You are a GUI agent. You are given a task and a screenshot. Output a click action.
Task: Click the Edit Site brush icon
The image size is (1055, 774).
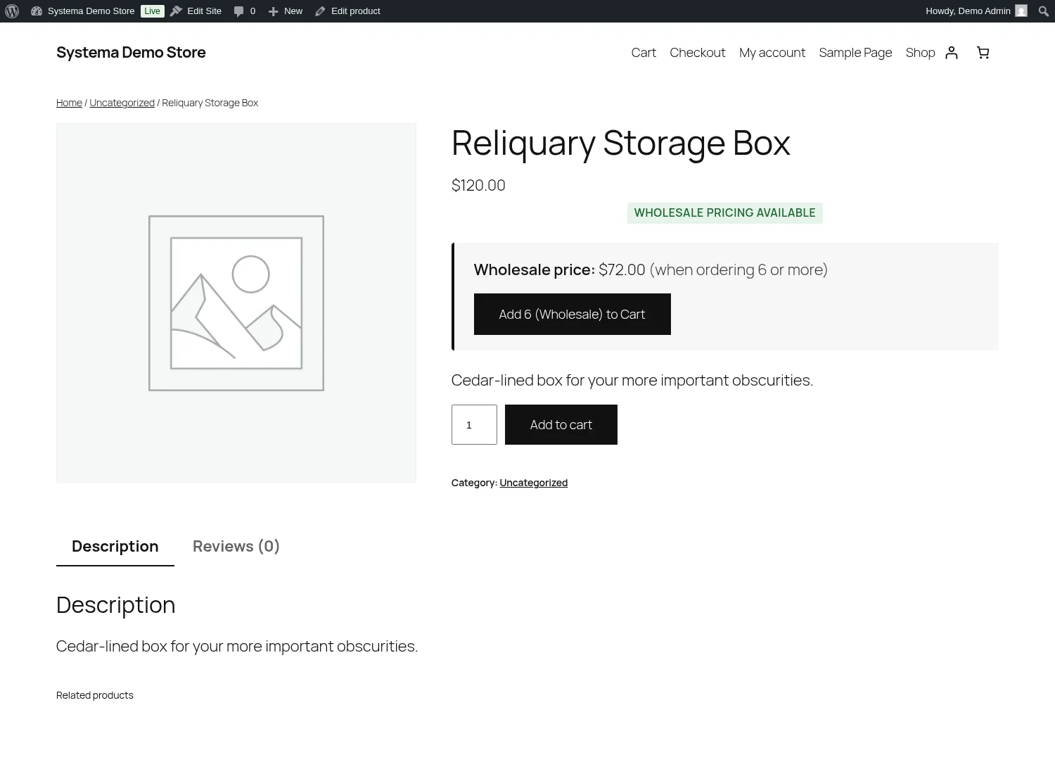177,11
